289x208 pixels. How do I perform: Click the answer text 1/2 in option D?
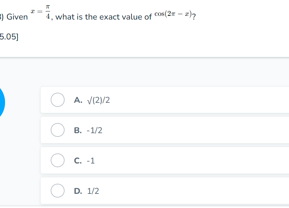93,191
